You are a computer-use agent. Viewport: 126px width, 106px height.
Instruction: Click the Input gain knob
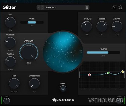pos(7,101)
